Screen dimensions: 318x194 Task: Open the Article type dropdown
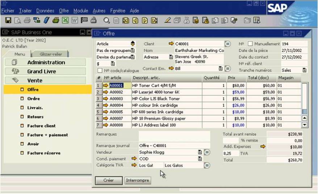tap(133, 43)
